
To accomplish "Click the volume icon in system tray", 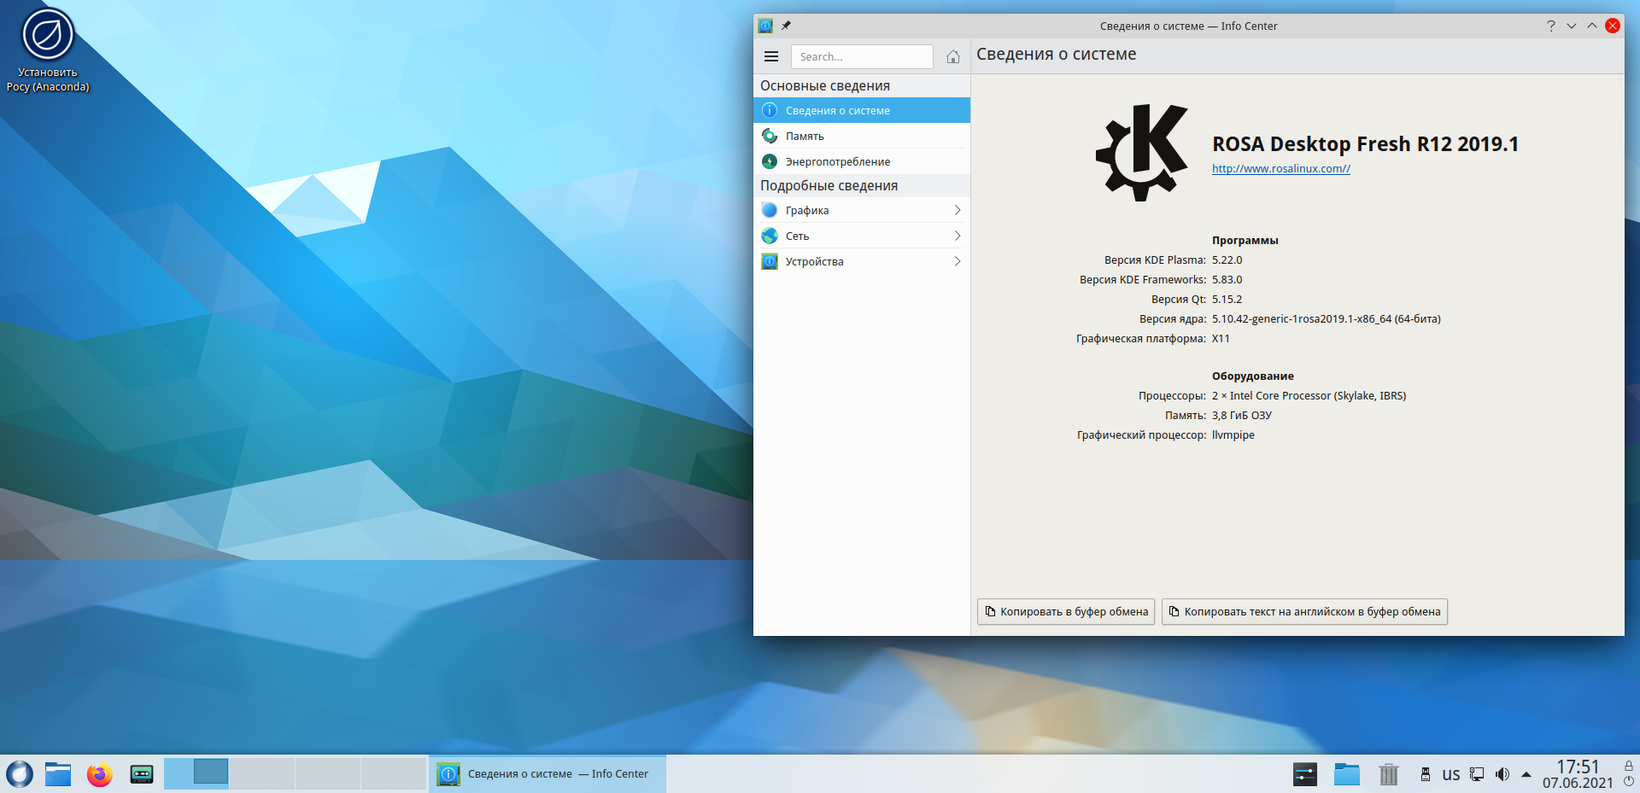I will coord(1502,774).
